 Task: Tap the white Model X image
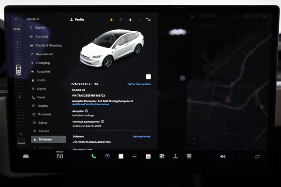pos(112,48)
